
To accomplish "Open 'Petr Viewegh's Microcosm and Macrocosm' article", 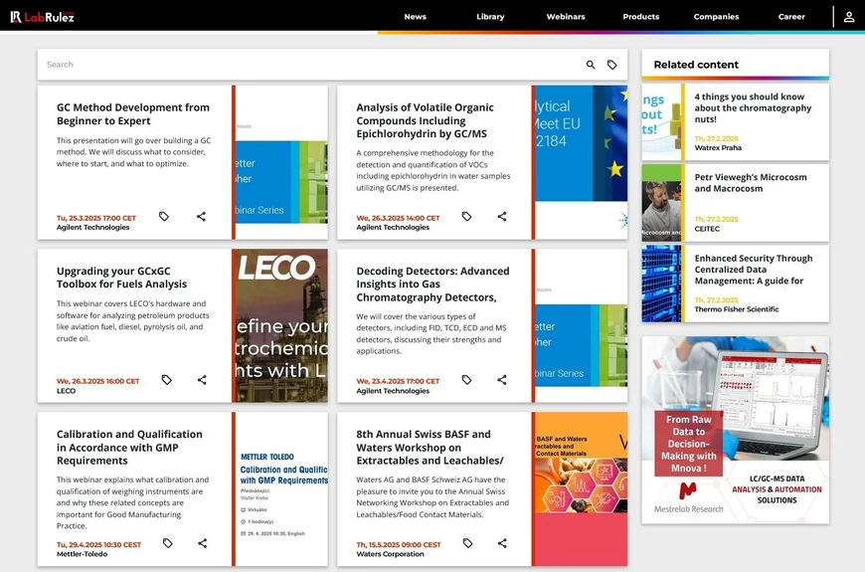I will pos(751,183).
